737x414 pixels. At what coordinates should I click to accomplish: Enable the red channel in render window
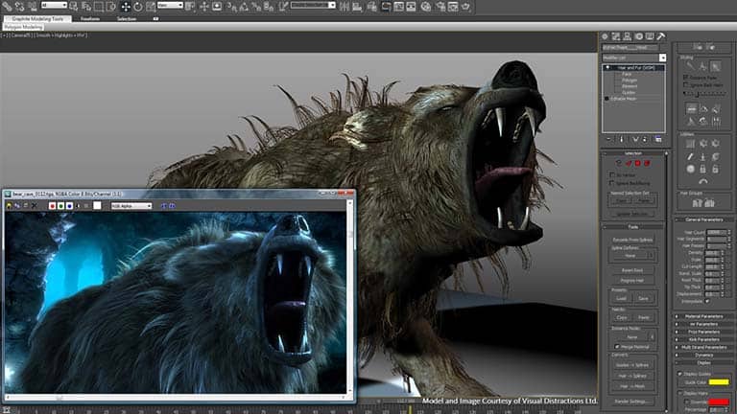coord(52,206)
